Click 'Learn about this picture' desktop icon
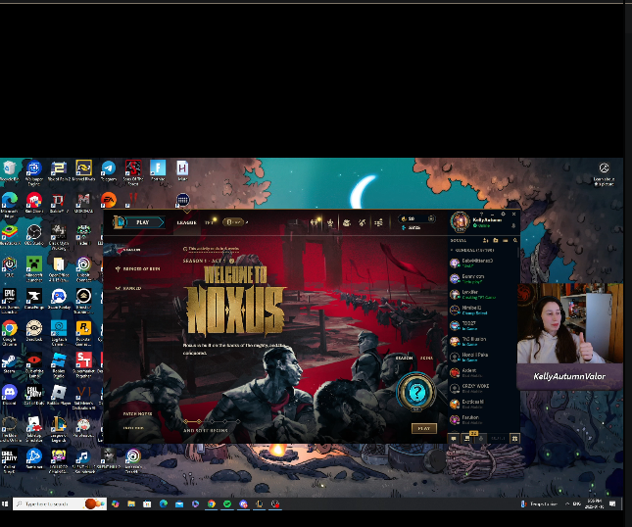This screenshot has width=632, height=527. [604, 174]
